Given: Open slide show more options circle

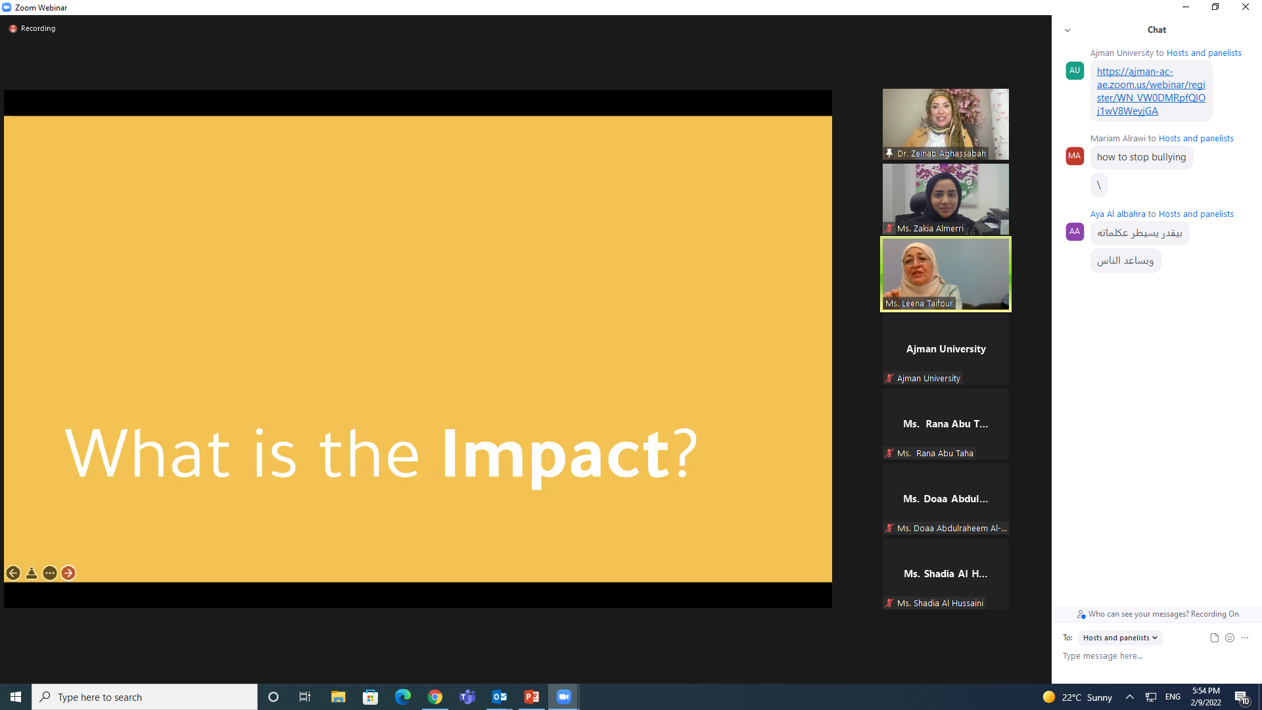Looking at the screenshot, I should click(50, 573).
